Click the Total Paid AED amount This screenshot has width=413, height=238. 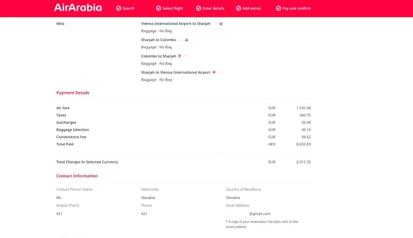[x=303, y=144]
